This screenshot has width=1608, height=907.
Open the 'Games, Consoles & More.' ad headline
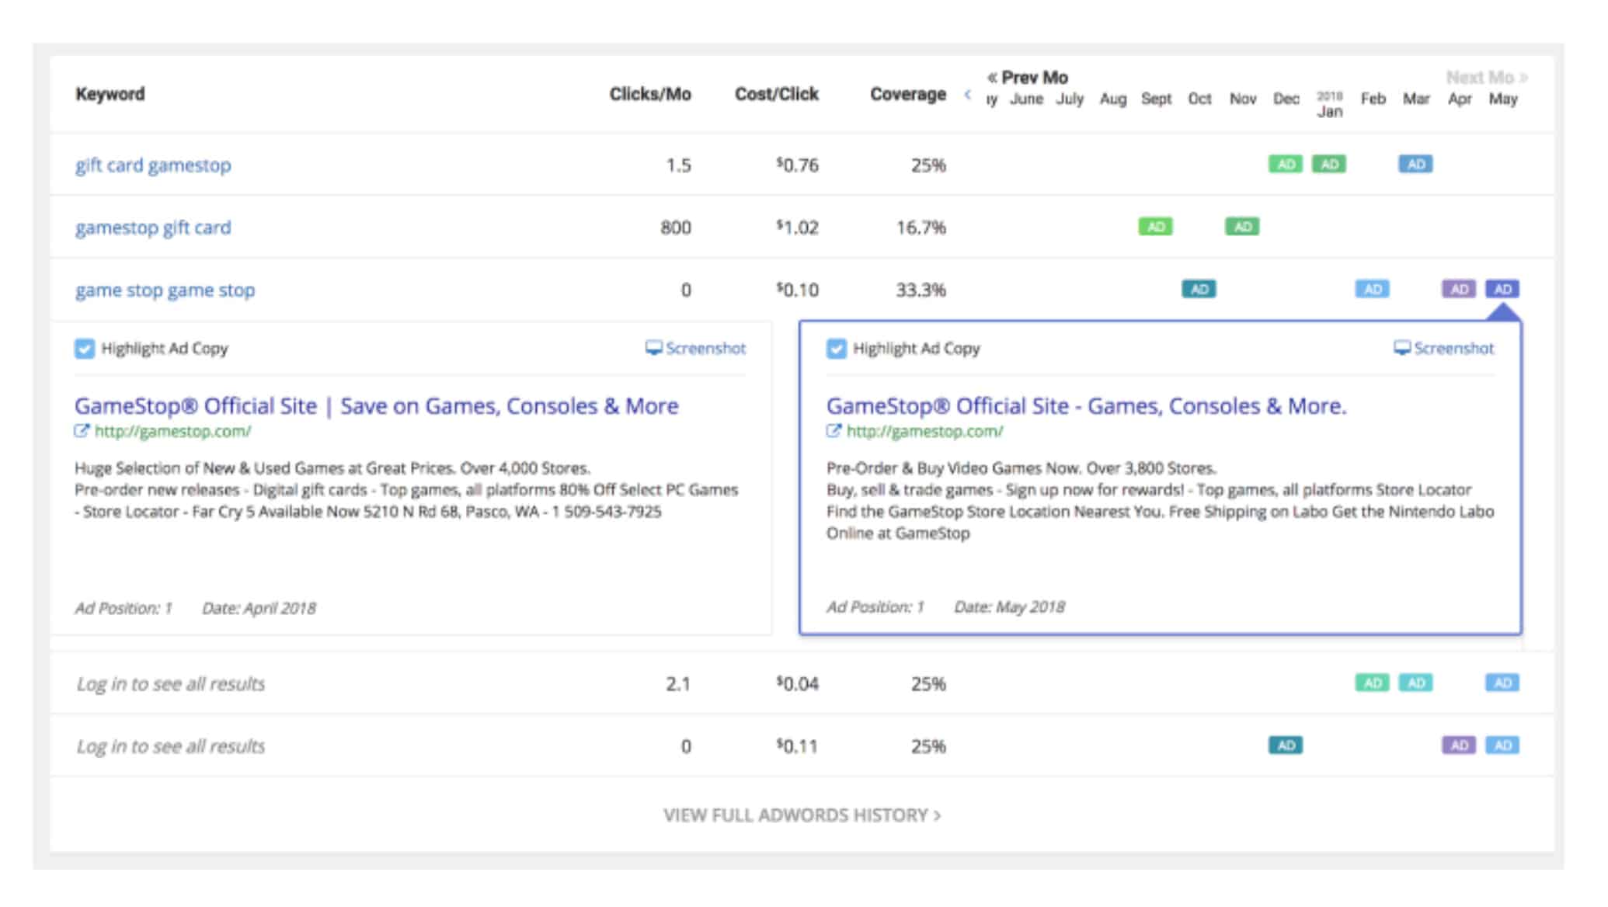point(1087,406)
